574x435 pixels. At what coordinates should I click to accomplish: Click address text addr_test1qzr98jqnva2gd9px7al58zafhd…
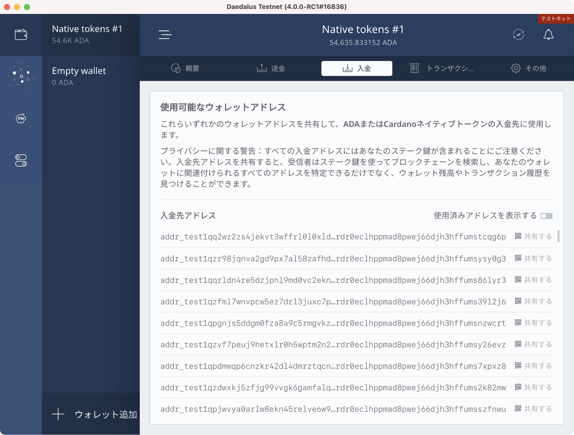pos(333,258)
